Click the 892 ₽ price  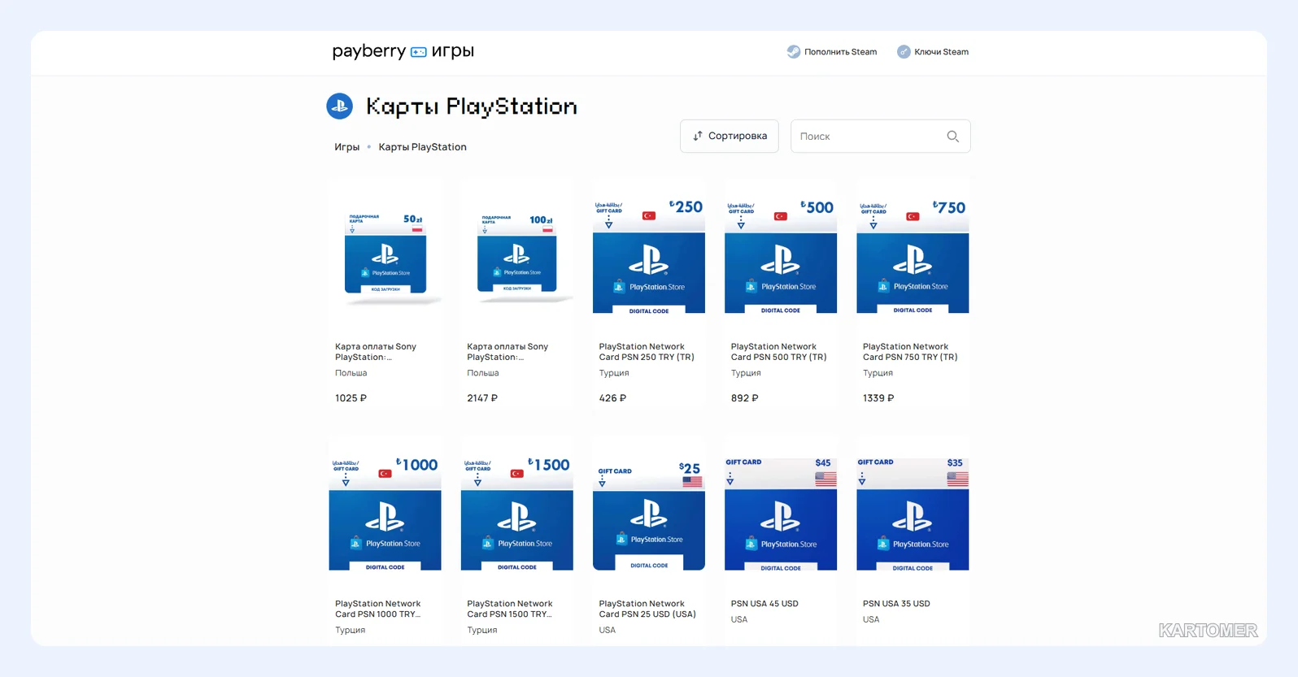[745, 398]
